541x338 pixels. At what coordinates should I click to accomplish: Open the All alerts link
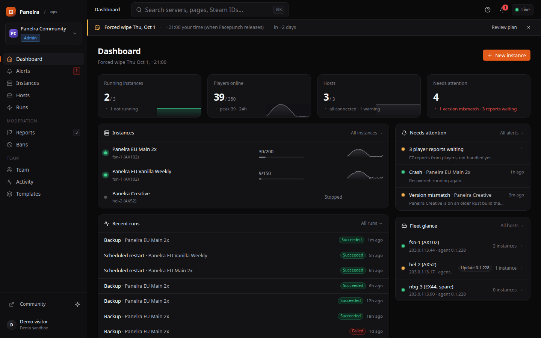coord(512,133)
